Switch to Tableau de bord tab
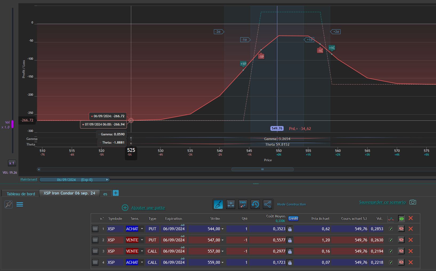 click(21, 194)
